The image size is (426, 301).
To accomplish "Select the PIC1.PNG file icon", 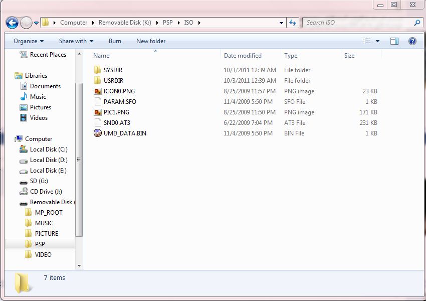I will tap(98, 112).
